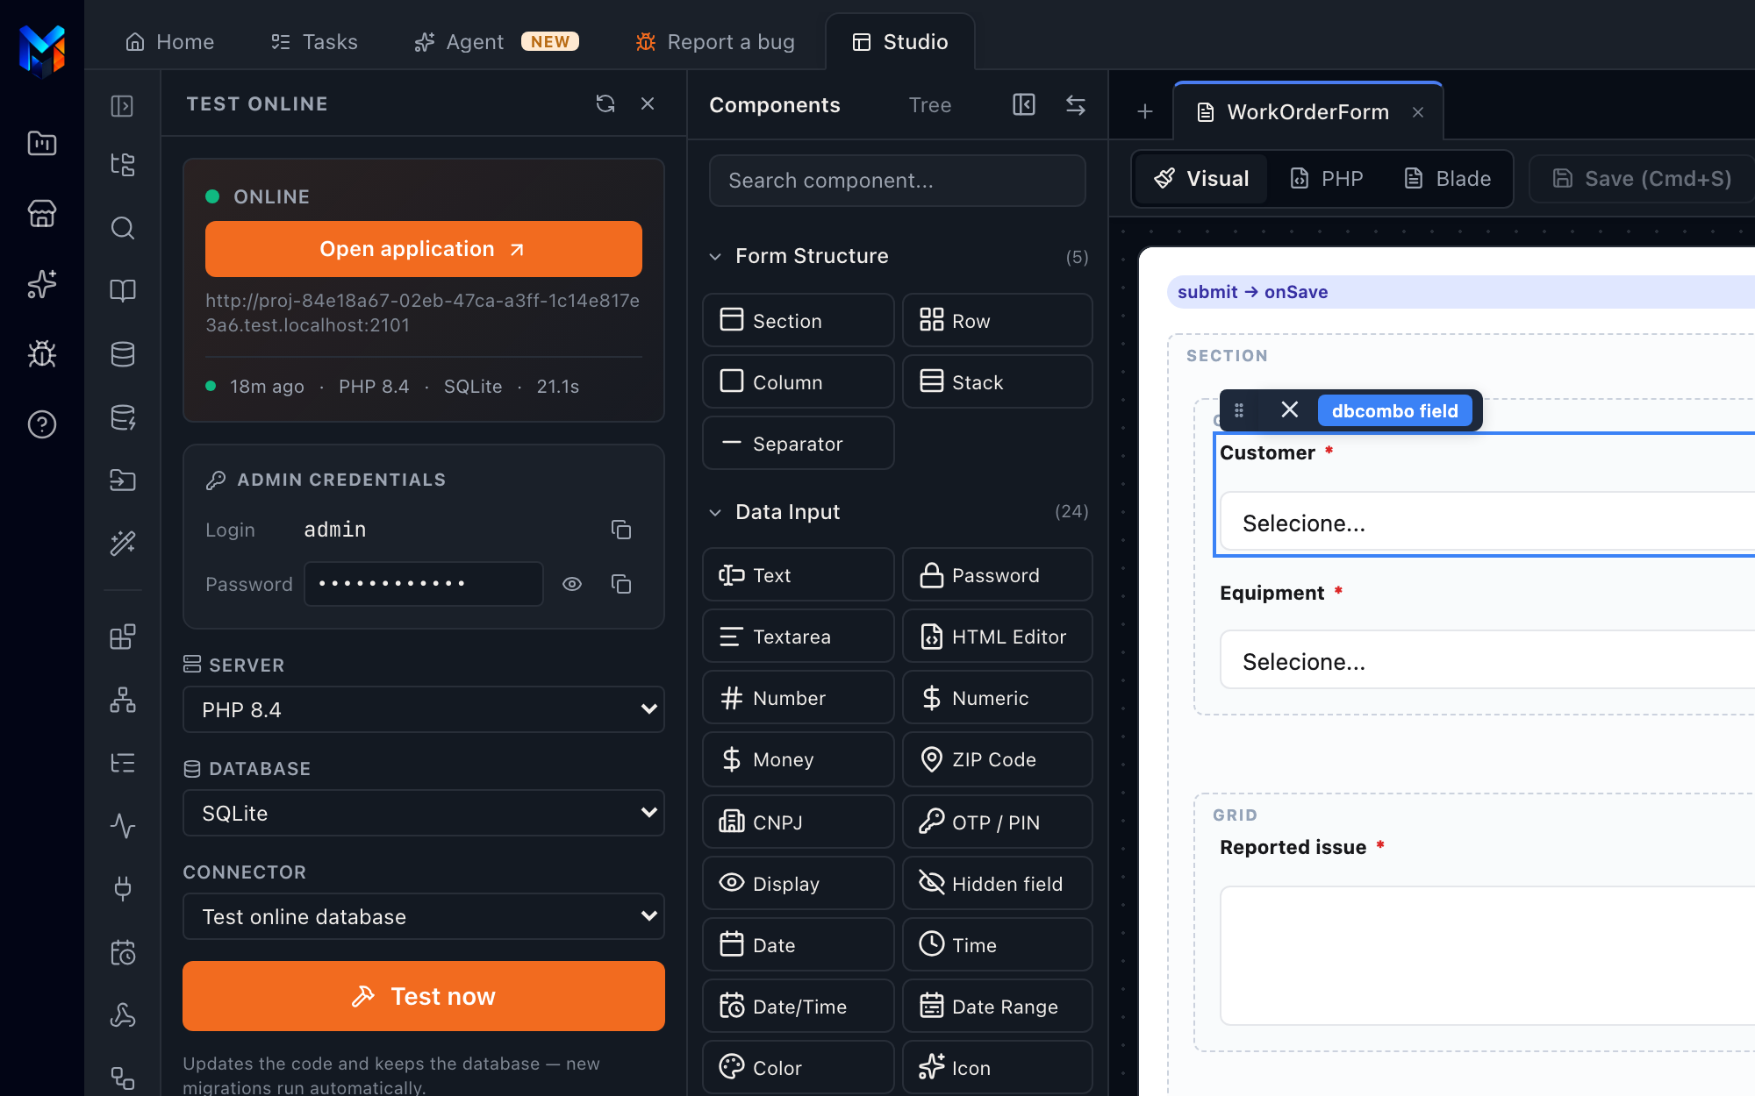This screenshot has height=1096, width=1755.
Task: Switch to the Tasks tab
Action: pyautogui.click(x=314, y=42)
